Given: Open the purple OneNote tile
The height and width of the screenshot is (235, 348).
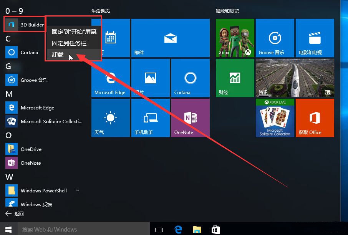Looking at the screenshot, I should click(x=191, y=118).
